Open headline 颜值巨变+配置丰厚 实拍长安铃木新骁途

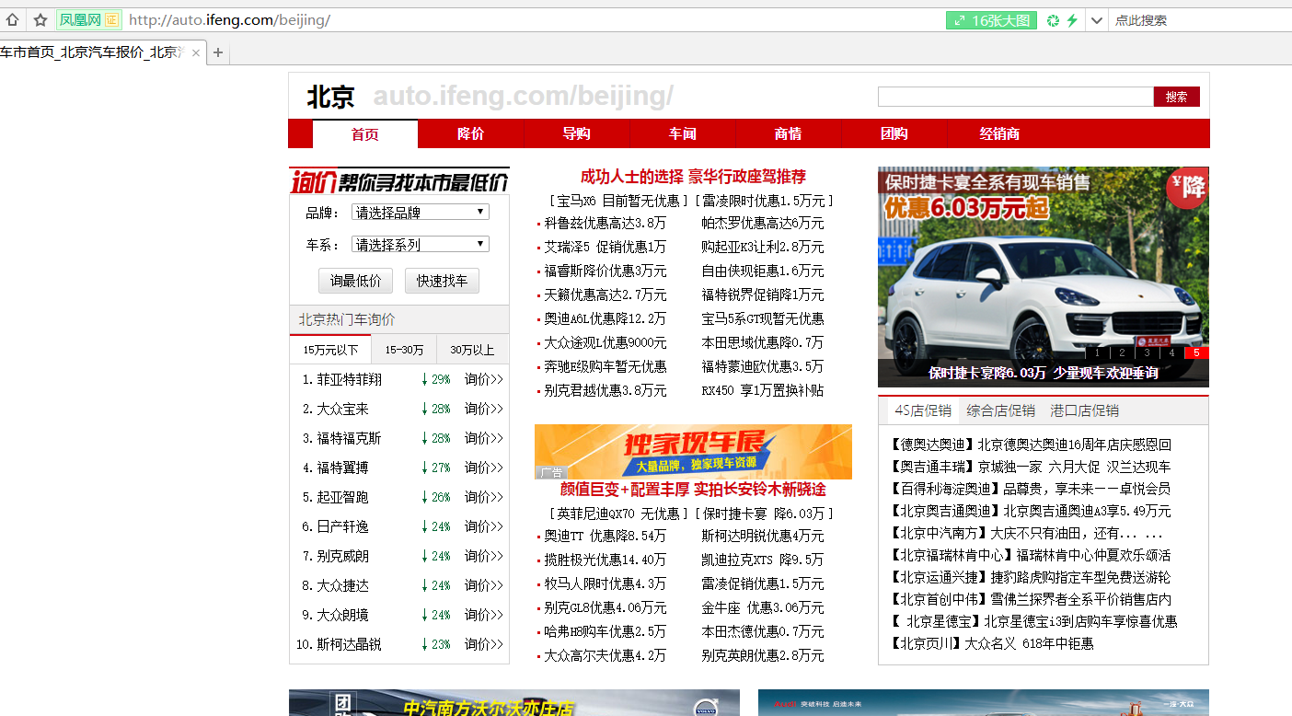coord(693,490)
